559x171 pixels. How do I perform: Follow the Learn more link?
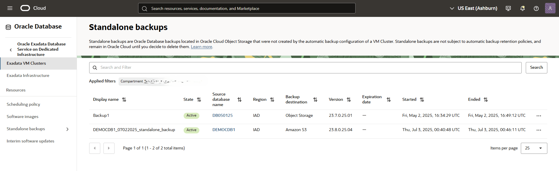tap(201, 47)
